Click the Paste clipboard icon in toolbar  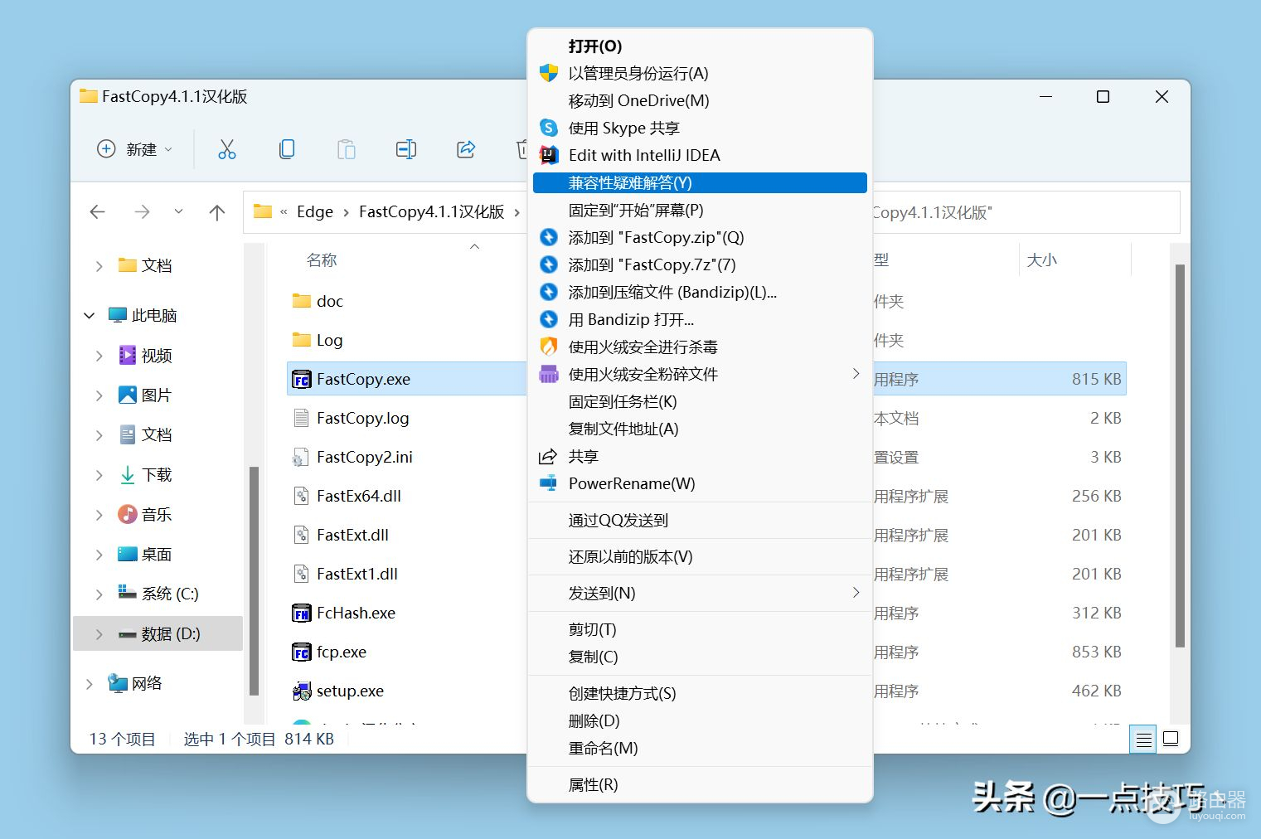click(x=347, y=149)
